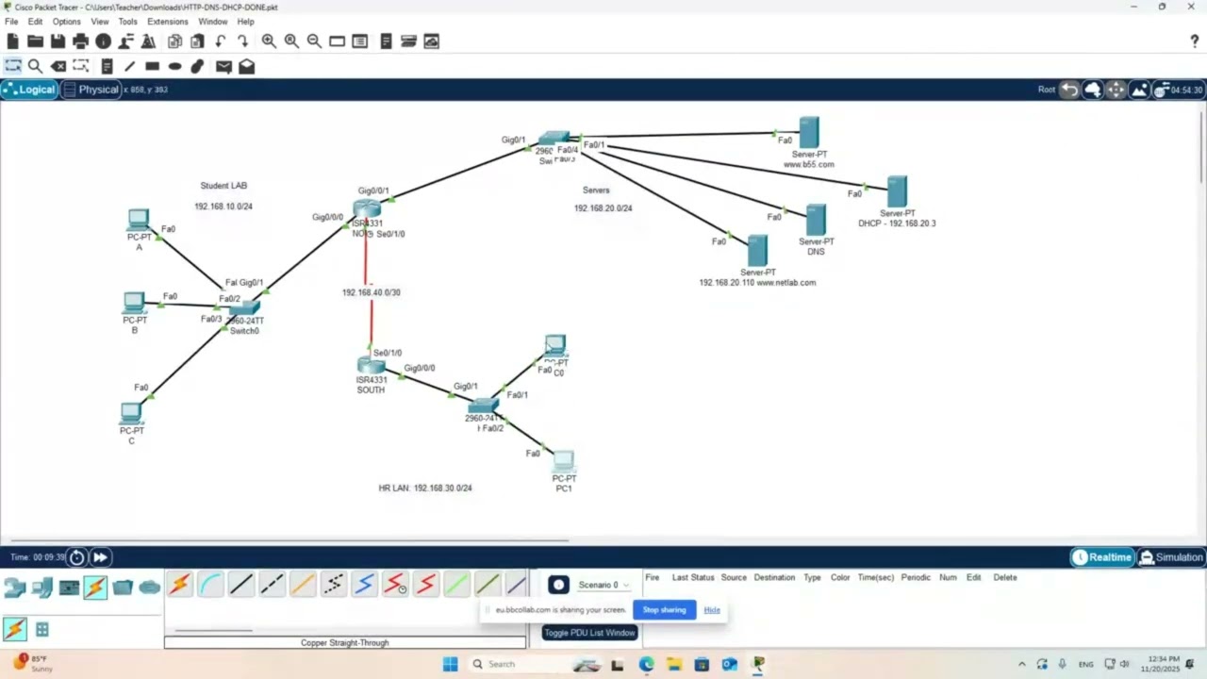Hide the screen sharing notification
The height and width of the screenshot is (679, 1207).
(x=712, y=610)
